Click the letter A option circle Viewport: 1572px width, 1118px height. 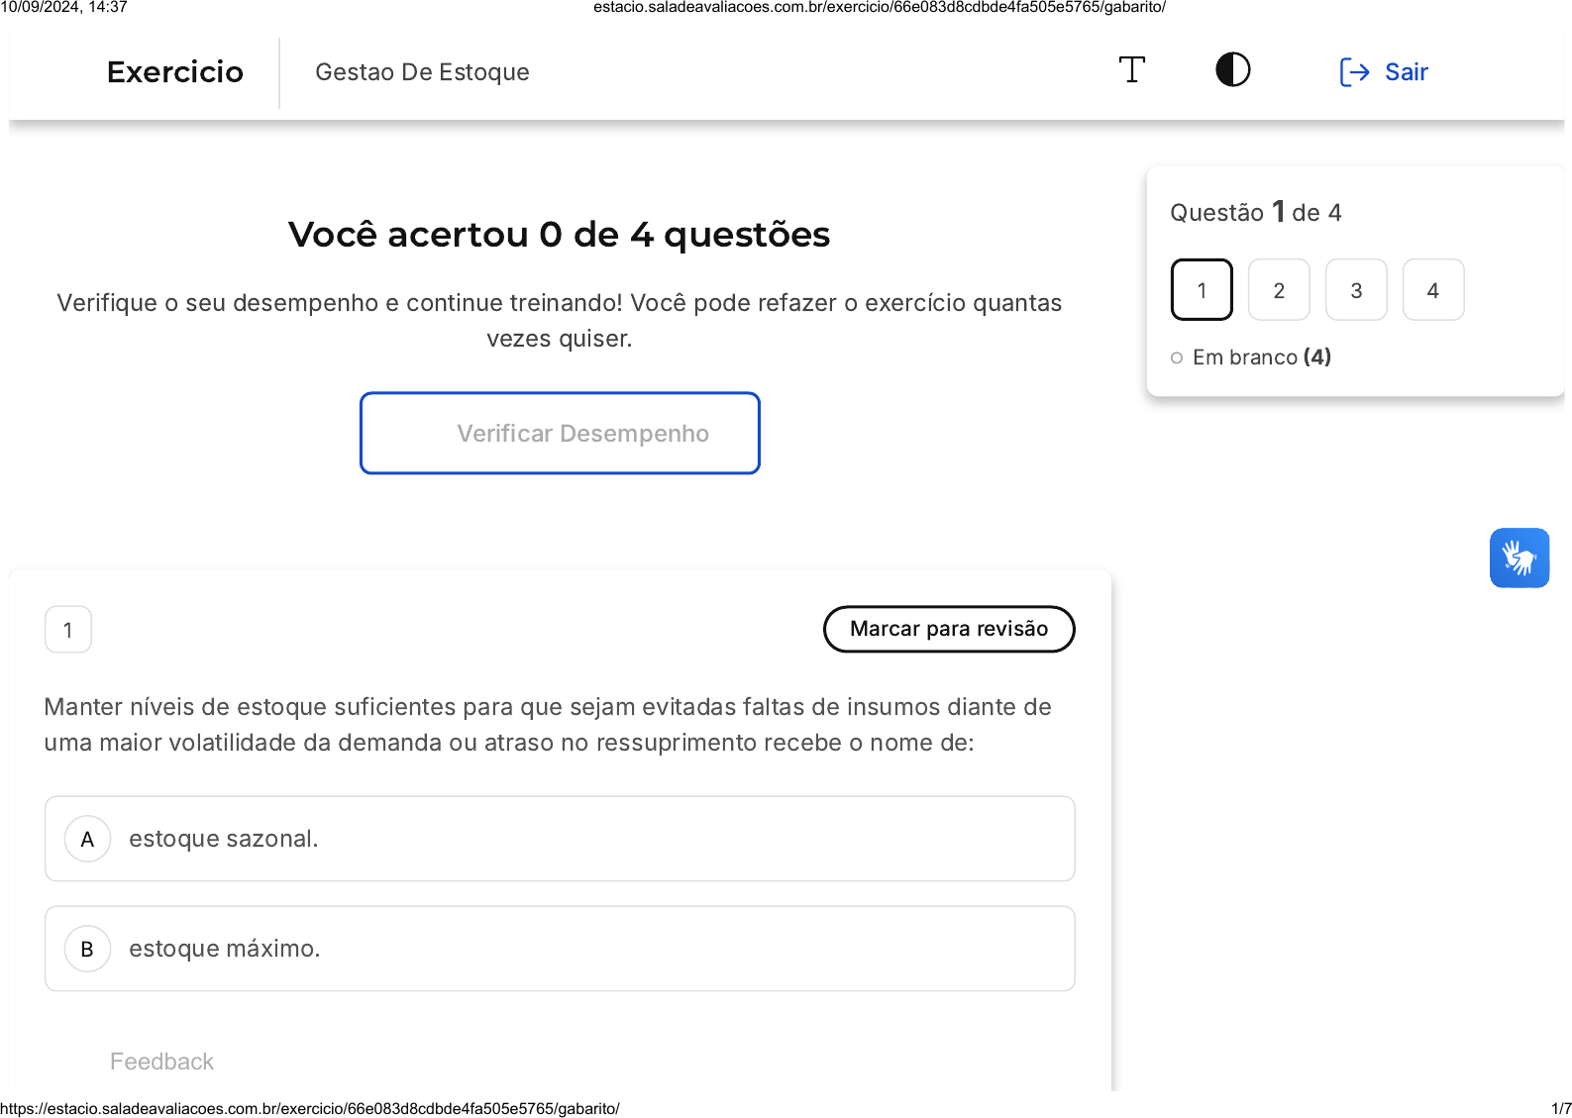pyautogui.click(x=87, y=839)
